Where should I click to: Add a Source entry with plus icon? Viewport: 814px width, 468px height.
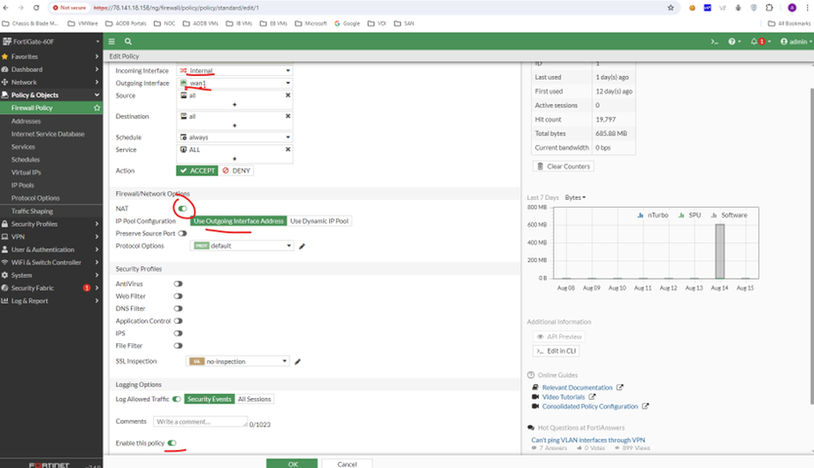click(x=234, y=104)
